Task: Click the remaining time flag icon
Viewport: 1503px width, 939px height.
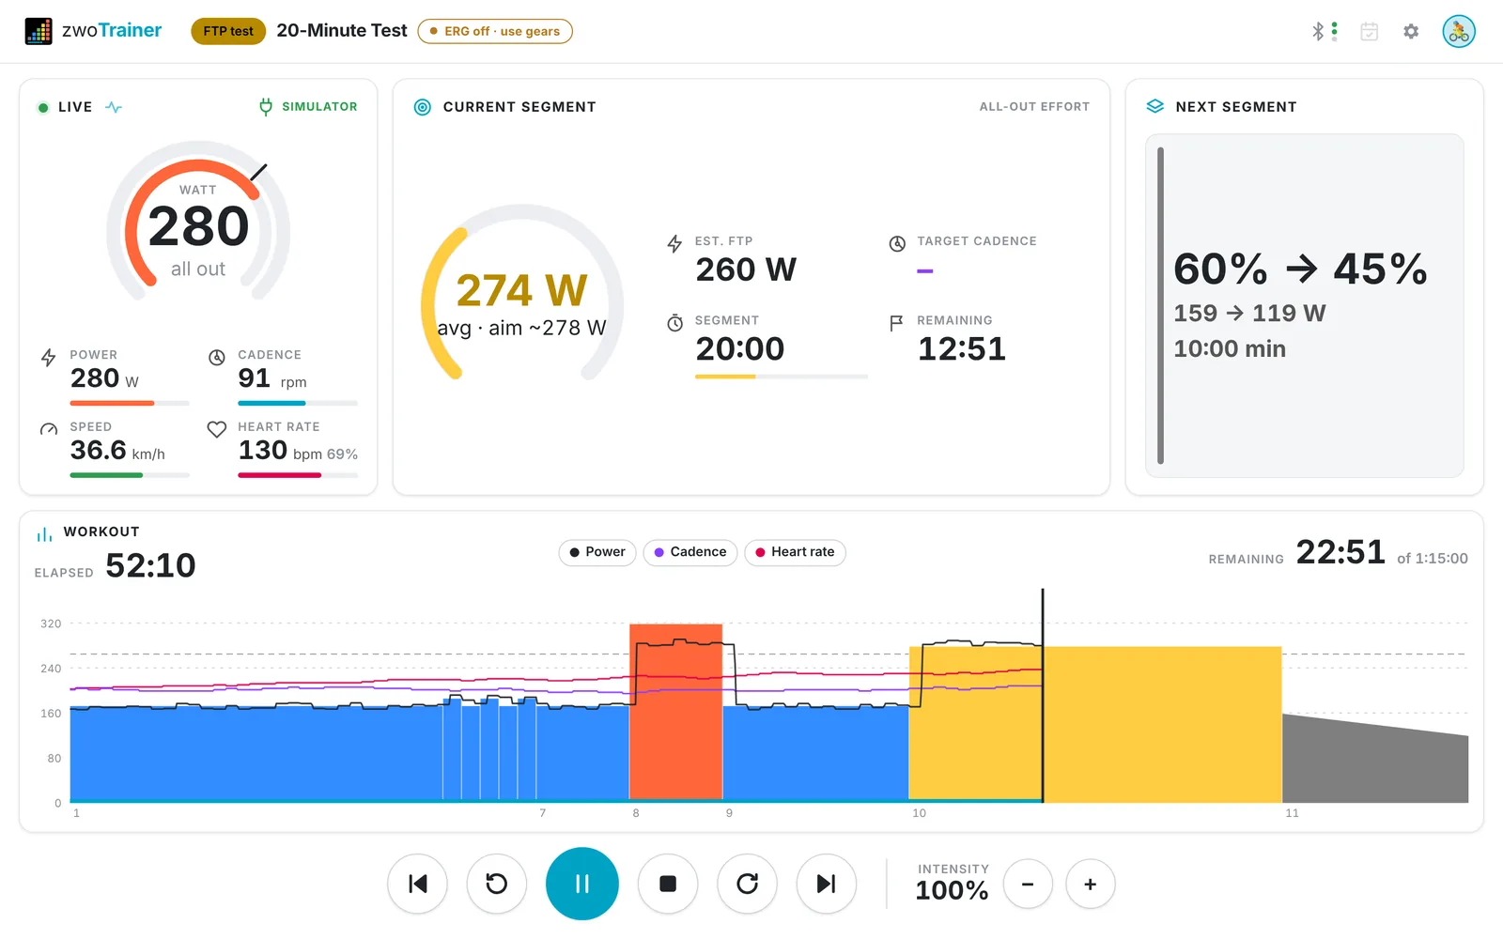Action: point(896,323)
